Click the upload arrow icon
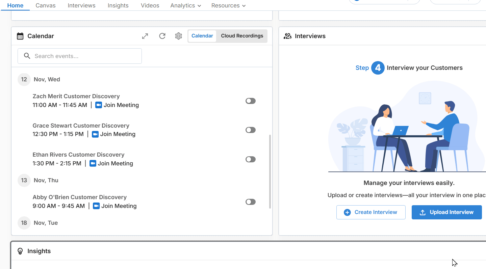Screen dimensions: 486x269 [423, 212]
